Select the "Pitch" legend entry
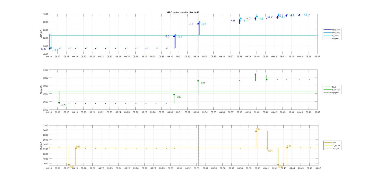The image size is (377, 186). (330, 87)
